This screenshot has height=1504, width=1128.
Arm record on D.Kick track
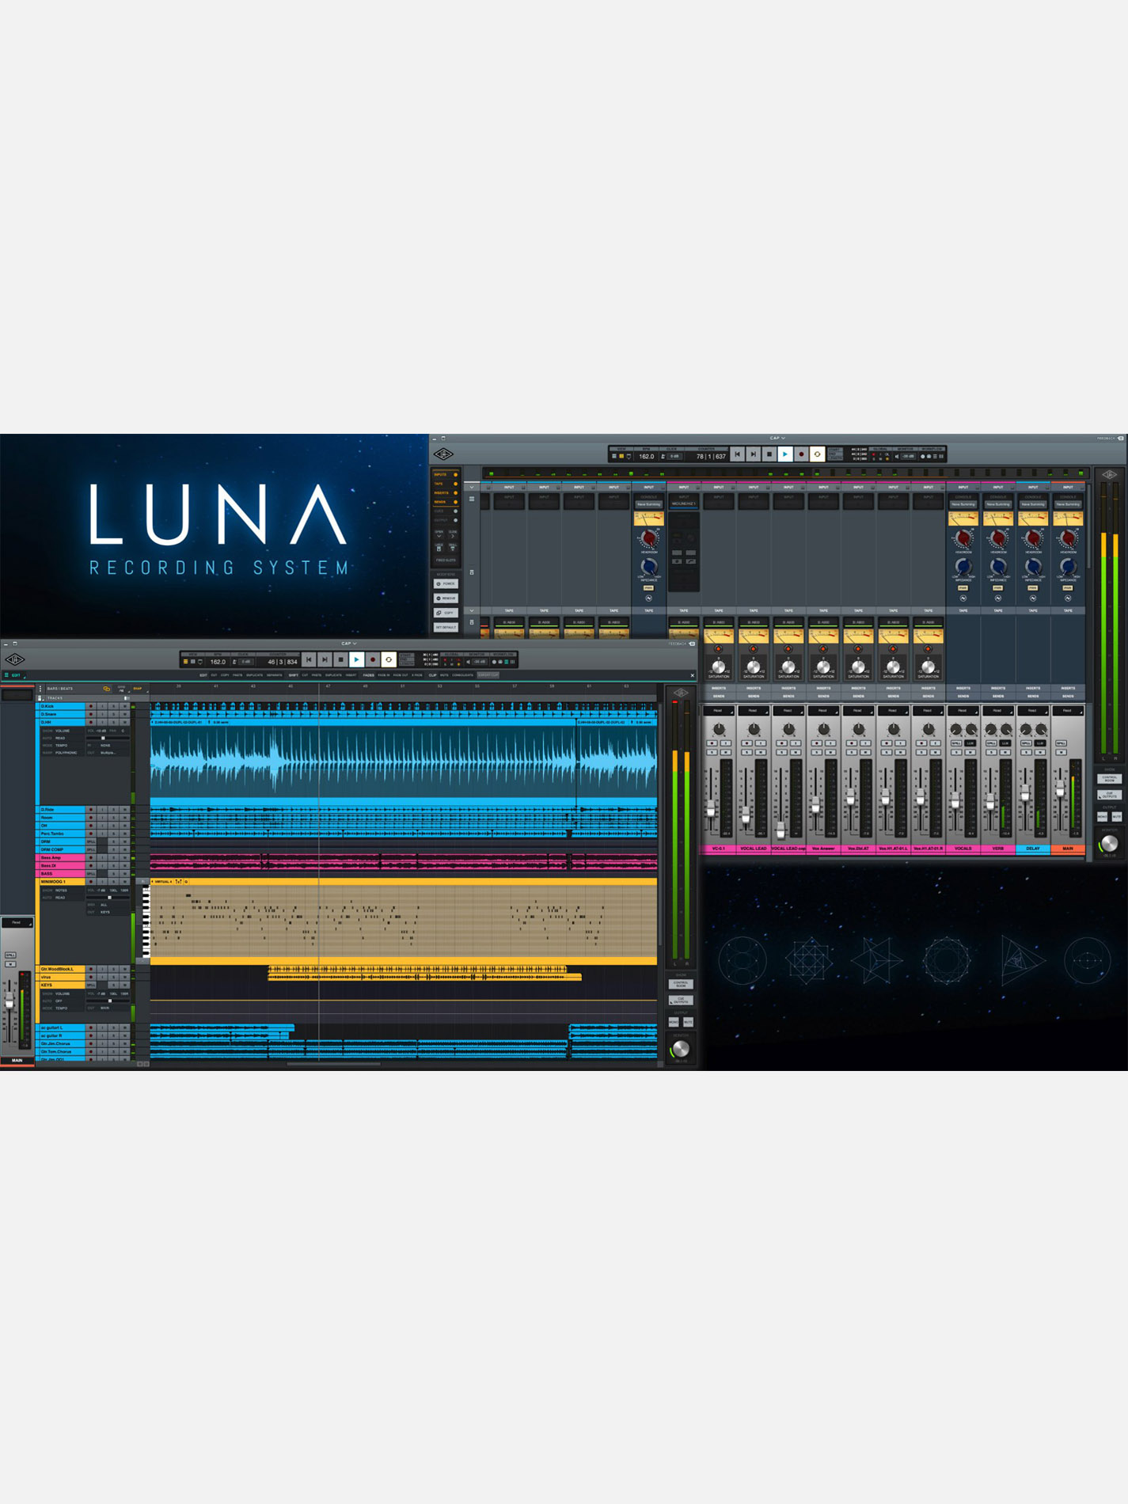pyautogui.click(x=90, y=706)
